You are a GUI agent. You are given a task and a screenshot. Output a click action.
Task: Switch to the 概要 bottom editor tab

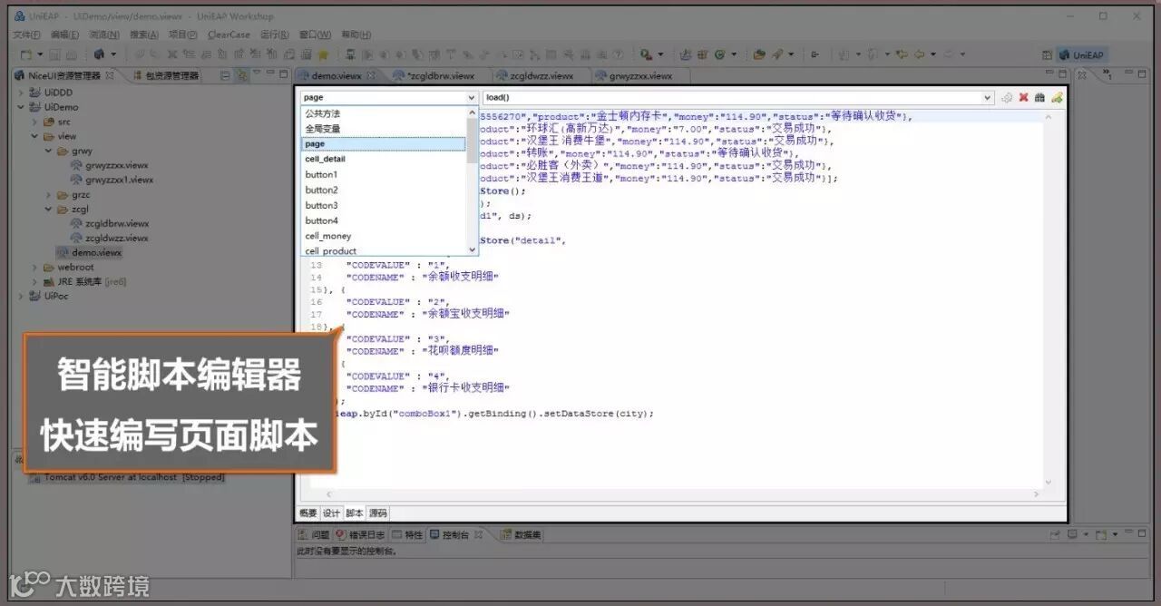tap(308, 513)
